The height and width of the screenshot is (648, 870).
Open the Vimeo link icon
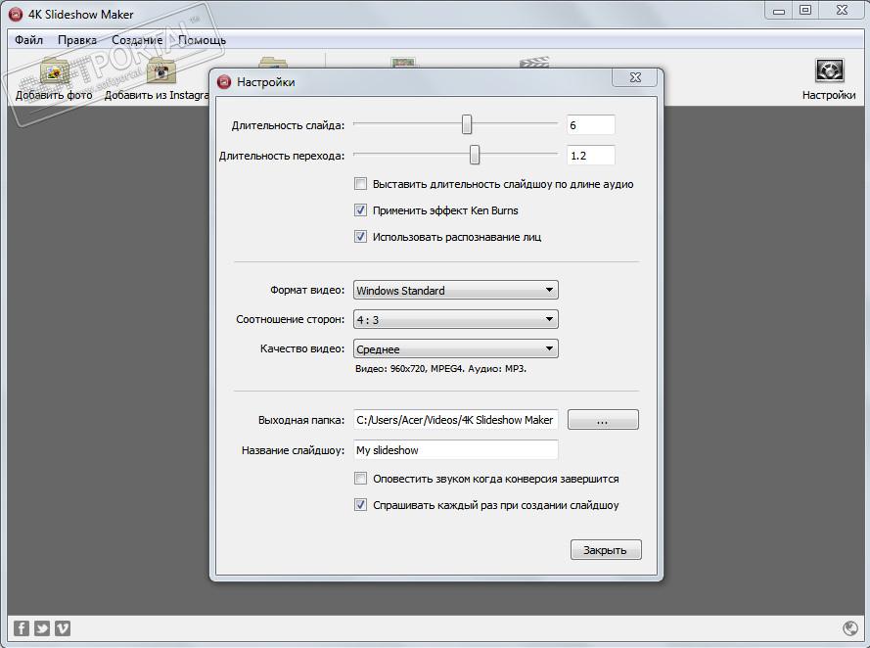[x=63, y=628]
